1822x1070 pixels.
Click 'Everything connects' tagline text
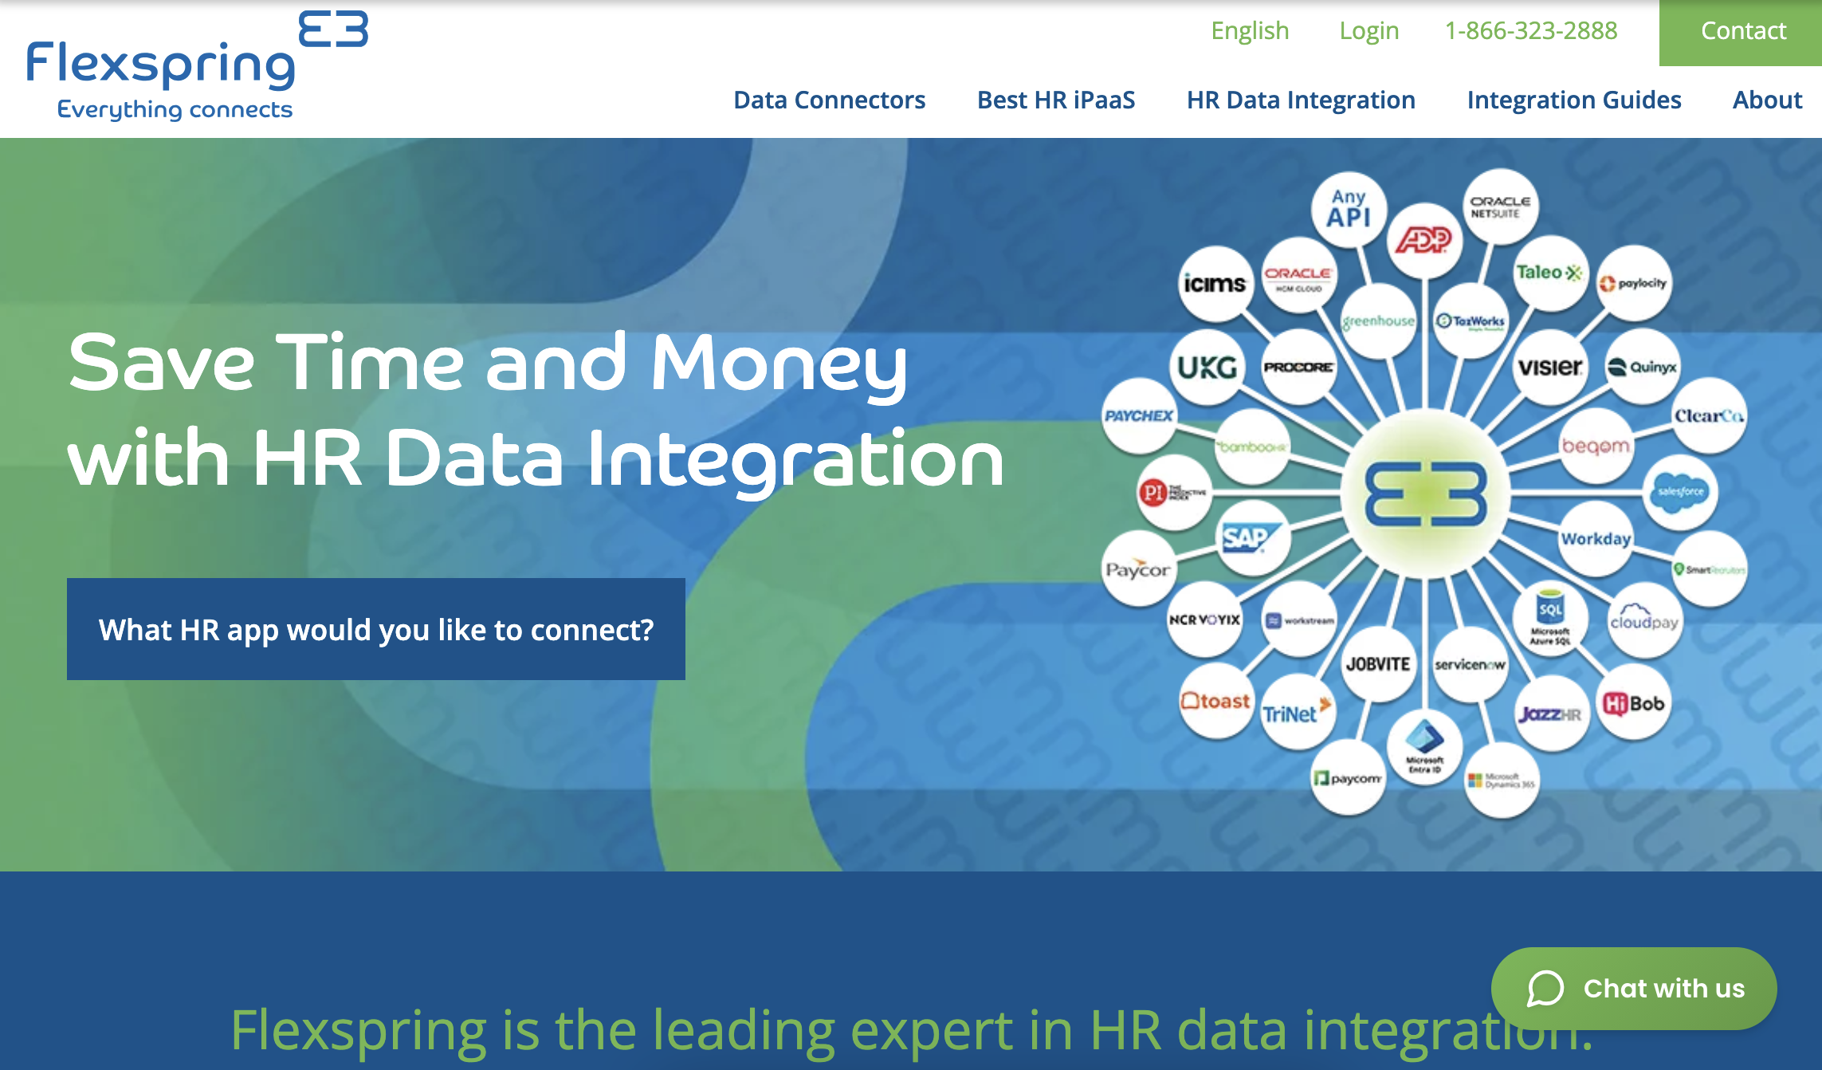[175, 109]
